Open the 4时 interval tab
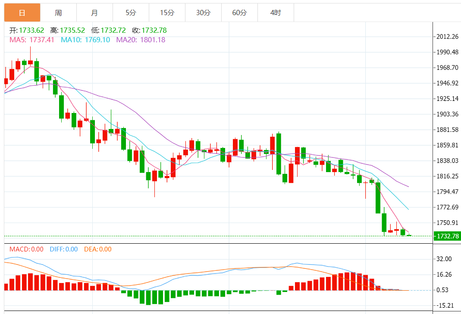The image size is (461, 314). tap(276, 13)
